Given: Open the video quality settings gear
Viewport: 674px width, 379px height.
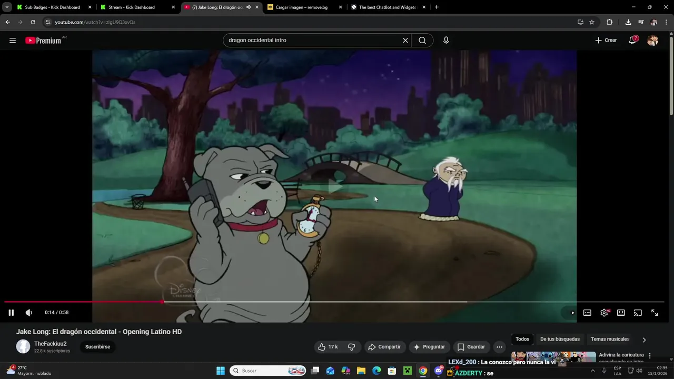Looking at the screenshot, I should point(604,313).
